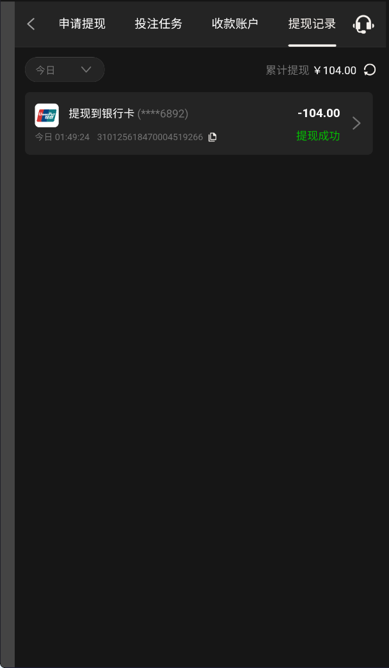
Task: Open the 收款账户 tab
Action: point(235,24)
